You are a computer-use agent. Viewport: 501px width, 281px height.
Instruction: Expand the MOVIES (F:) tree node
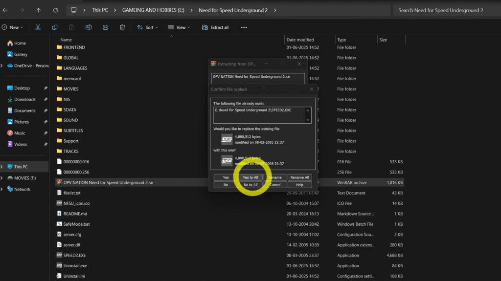[2, 178]
